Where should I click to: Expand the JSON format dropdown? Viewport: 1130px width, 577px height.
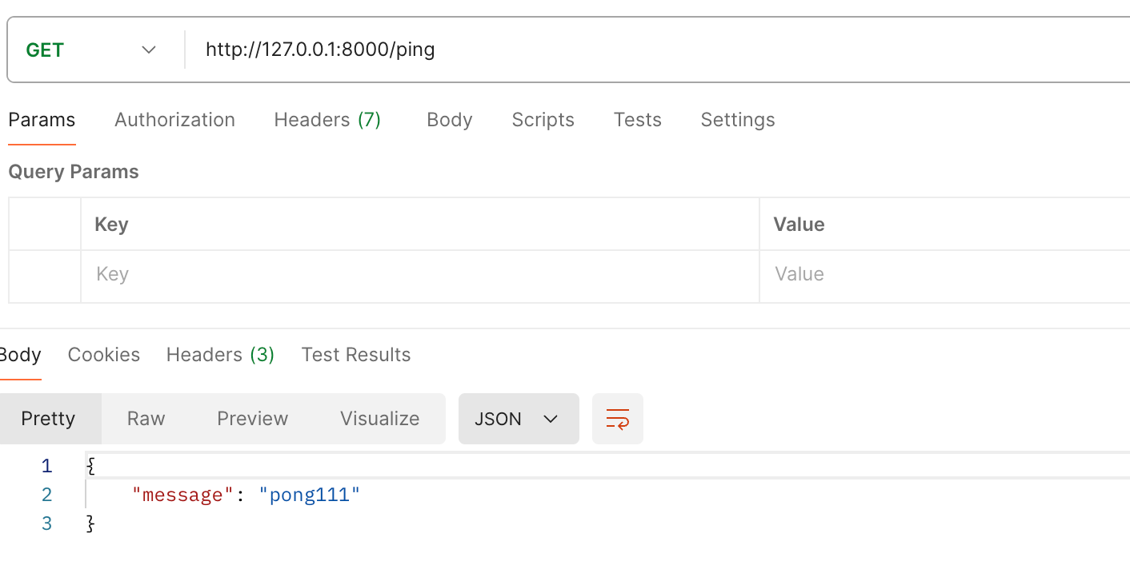[518, 418]
